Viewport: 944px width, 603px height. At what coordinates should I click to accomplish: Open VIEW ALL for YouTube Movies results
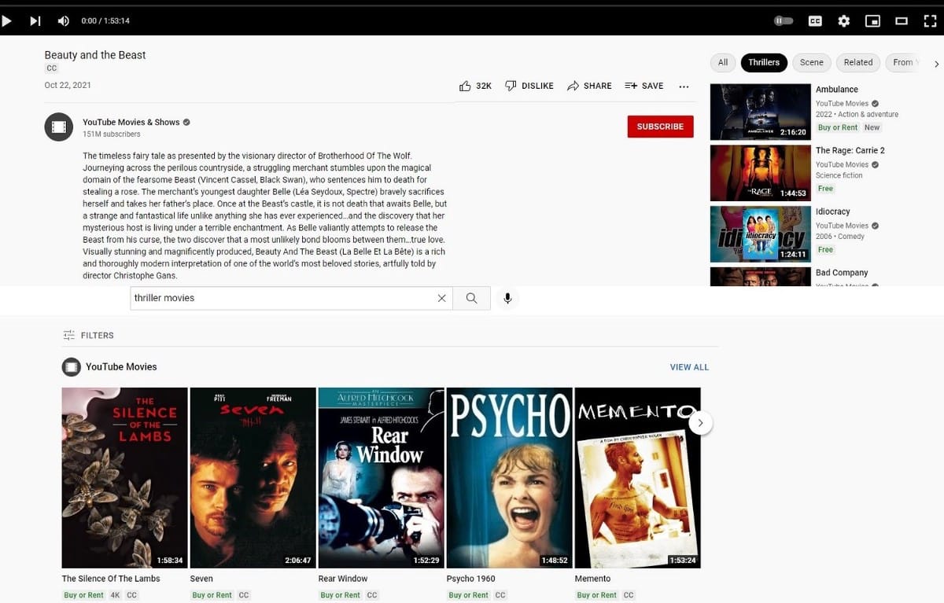pos(689,366)
